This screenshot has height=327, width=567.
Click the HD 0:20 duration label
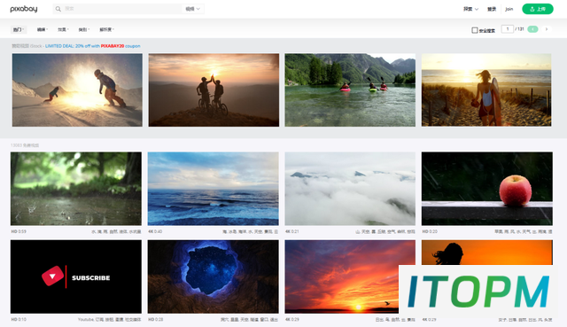point(430,231)
